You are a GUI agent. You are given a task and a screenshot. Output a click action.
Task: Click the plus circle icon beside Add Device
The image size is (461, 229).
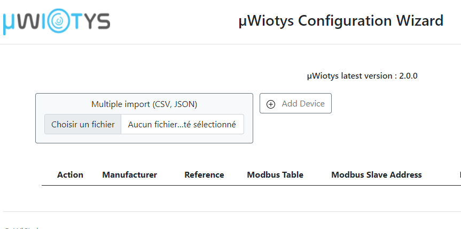coord(271,104)
